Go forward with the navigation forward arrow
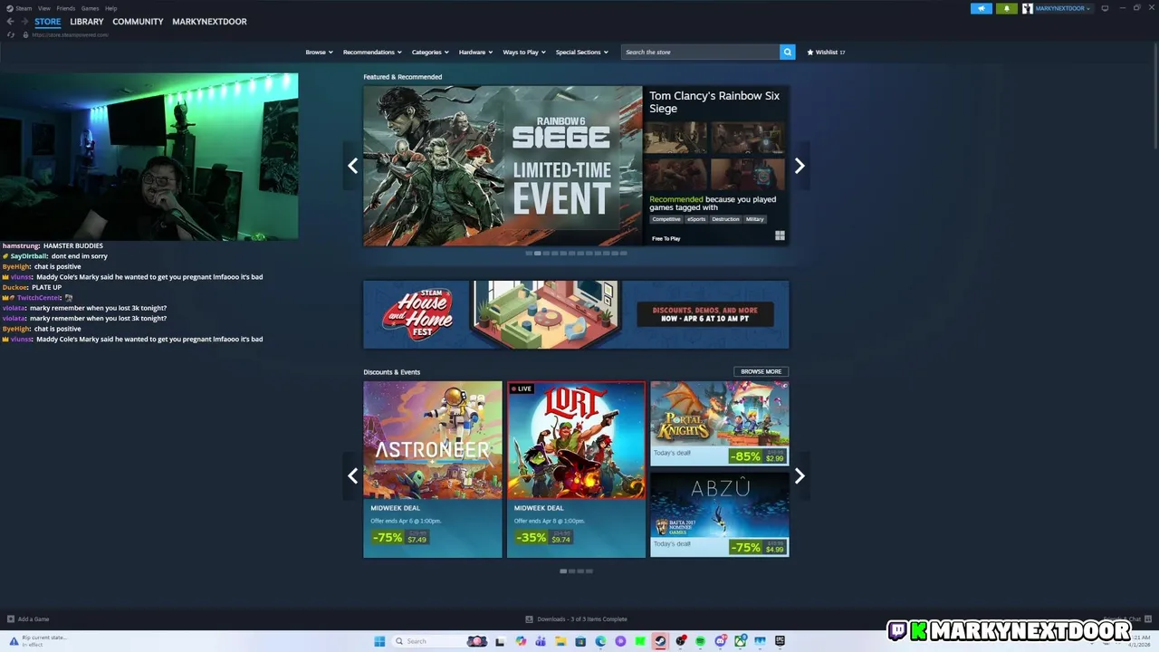The image size is (1159, 652). (x=25, y=22)
